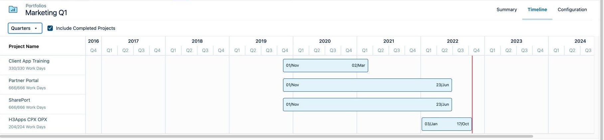The width and height of the screenshot is (604, 140).
Task: Click the Marketing Q1 portfolio title
Action: pyautogui.click(x=46, y=13)
